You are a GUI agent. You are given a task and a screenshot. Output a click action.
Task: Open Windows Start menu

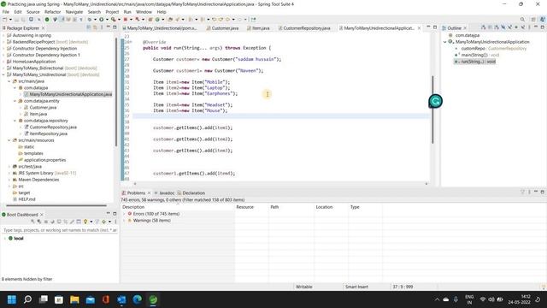point(12,299)
